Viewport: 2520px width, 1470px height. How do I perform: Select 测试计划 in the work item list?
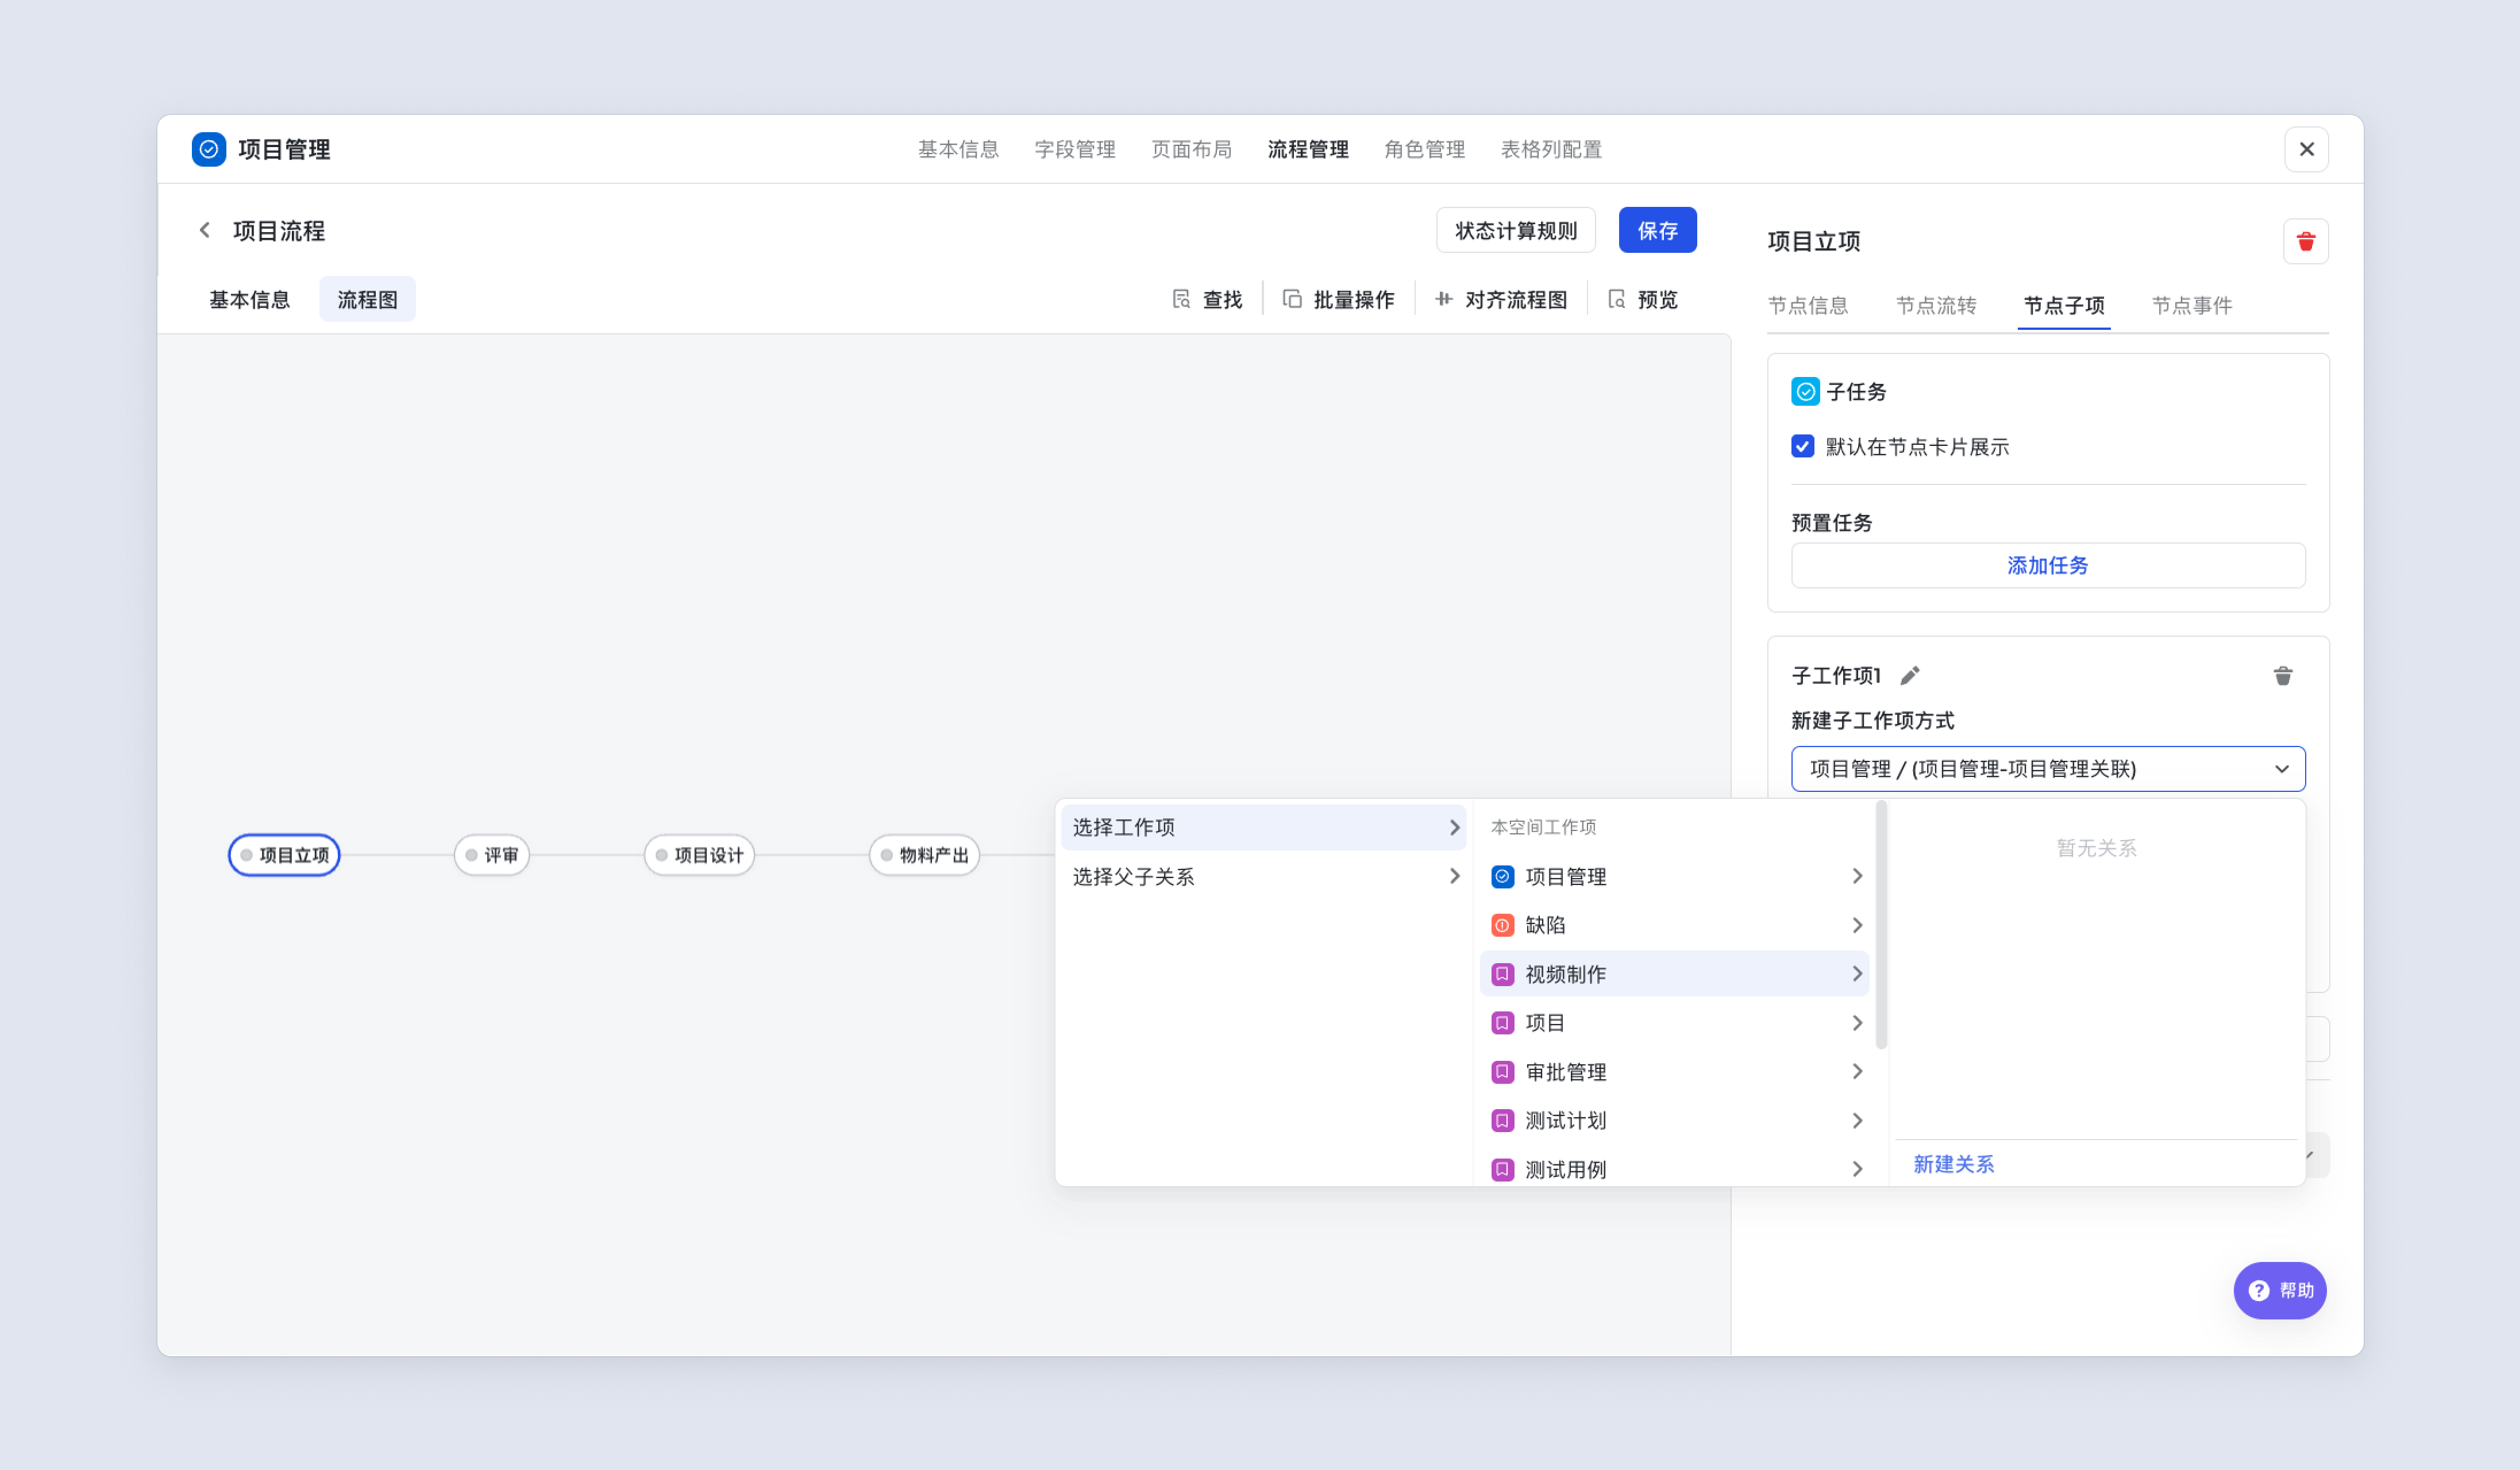[x=1674, y=1120]
